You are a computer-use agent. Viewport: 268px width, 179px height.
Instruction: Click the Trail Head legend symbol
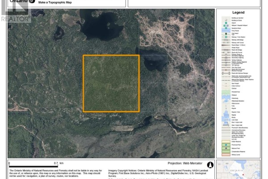coord(226,34)
